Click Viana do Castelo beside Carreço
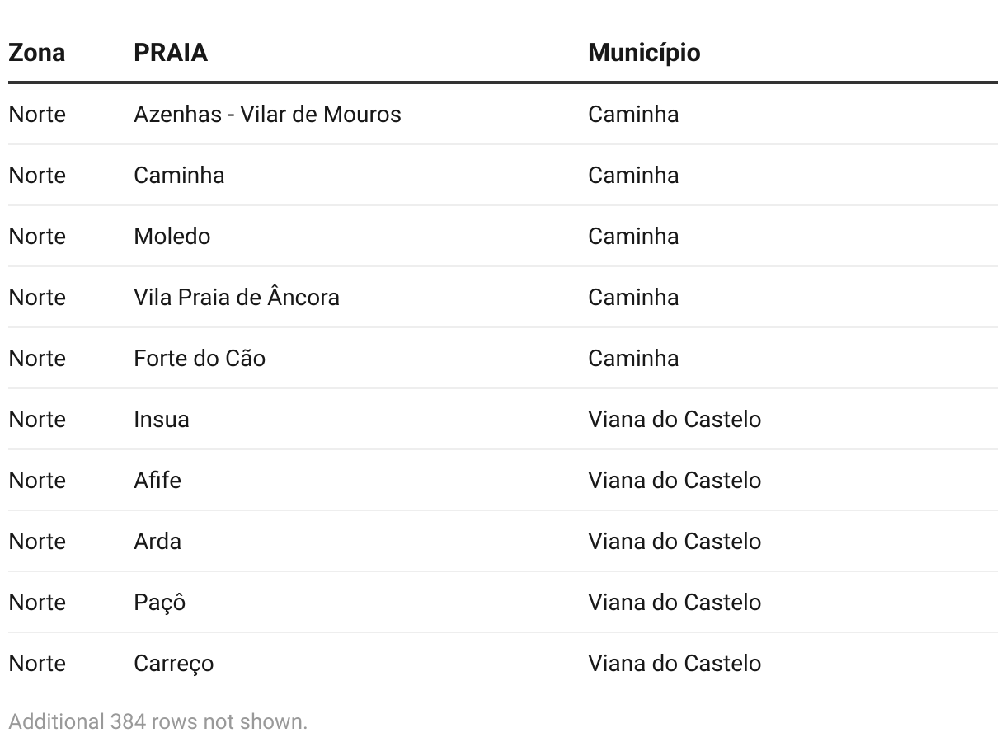The width and height of the screenshot is (1006, 742). (675, 663)
